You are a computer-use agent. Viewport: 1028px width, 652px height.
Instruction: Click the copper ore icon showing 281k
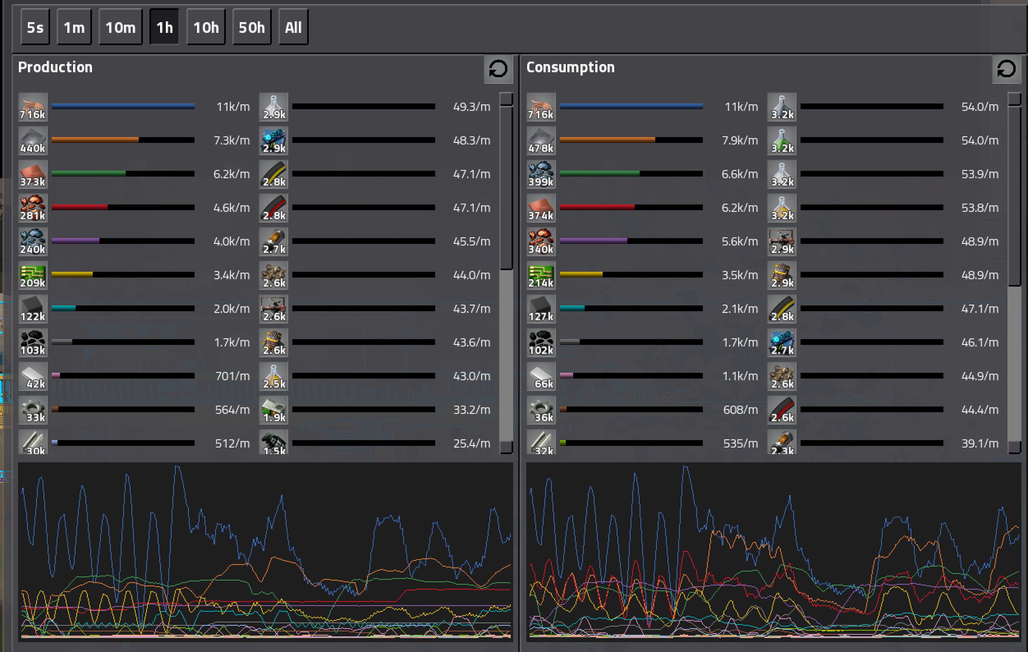(33, 208)
